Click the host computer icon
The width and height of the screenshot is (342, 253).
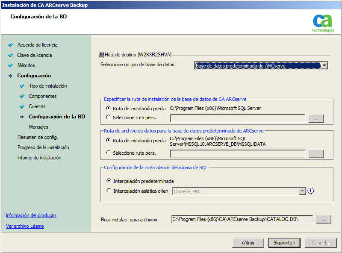101,55
